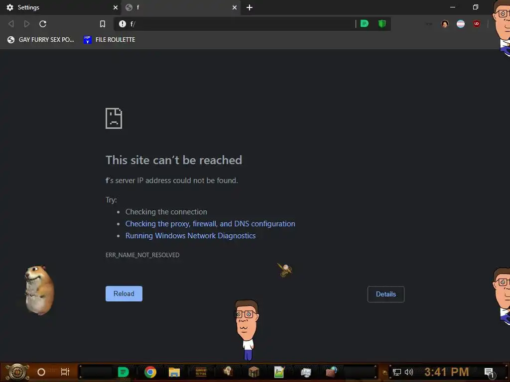The width and height of the screenshot is (510, 382).
Task: Click the reload icon in the toolbar
Action: 43,24
